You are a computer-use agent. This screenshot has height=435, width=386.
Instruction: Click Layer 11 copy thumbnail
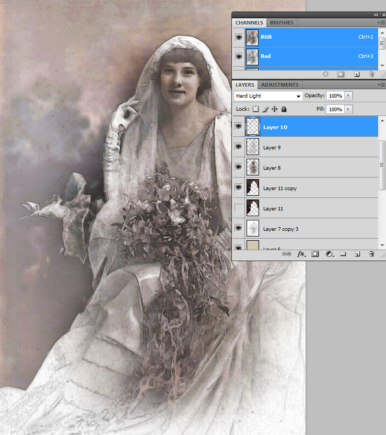pos(252,187)
